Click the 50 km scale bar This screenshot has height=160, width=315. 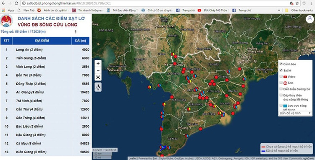102,153
